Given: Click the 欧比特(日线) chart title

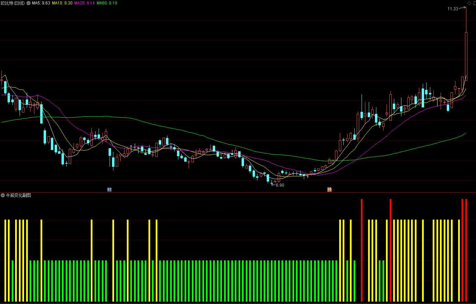Looking at the screenshot, I should pos(13,3).
